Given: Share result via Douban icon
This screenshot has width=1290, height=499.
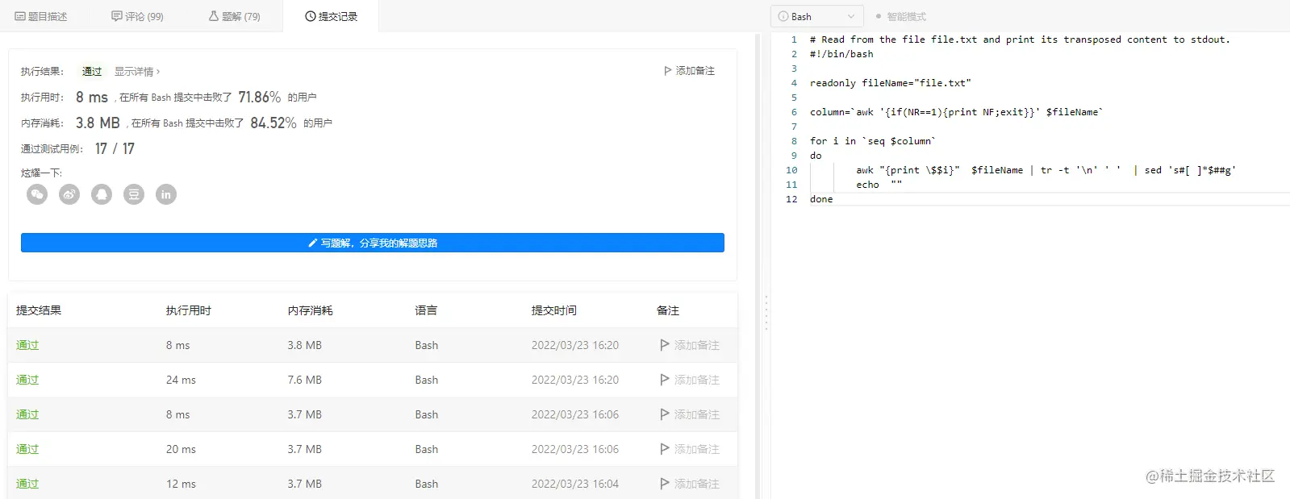Looking at the screenshot, I should [x=134, y=194].
